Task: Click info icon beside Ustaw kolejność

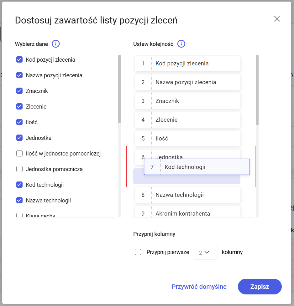Action: tap(181, 44)
